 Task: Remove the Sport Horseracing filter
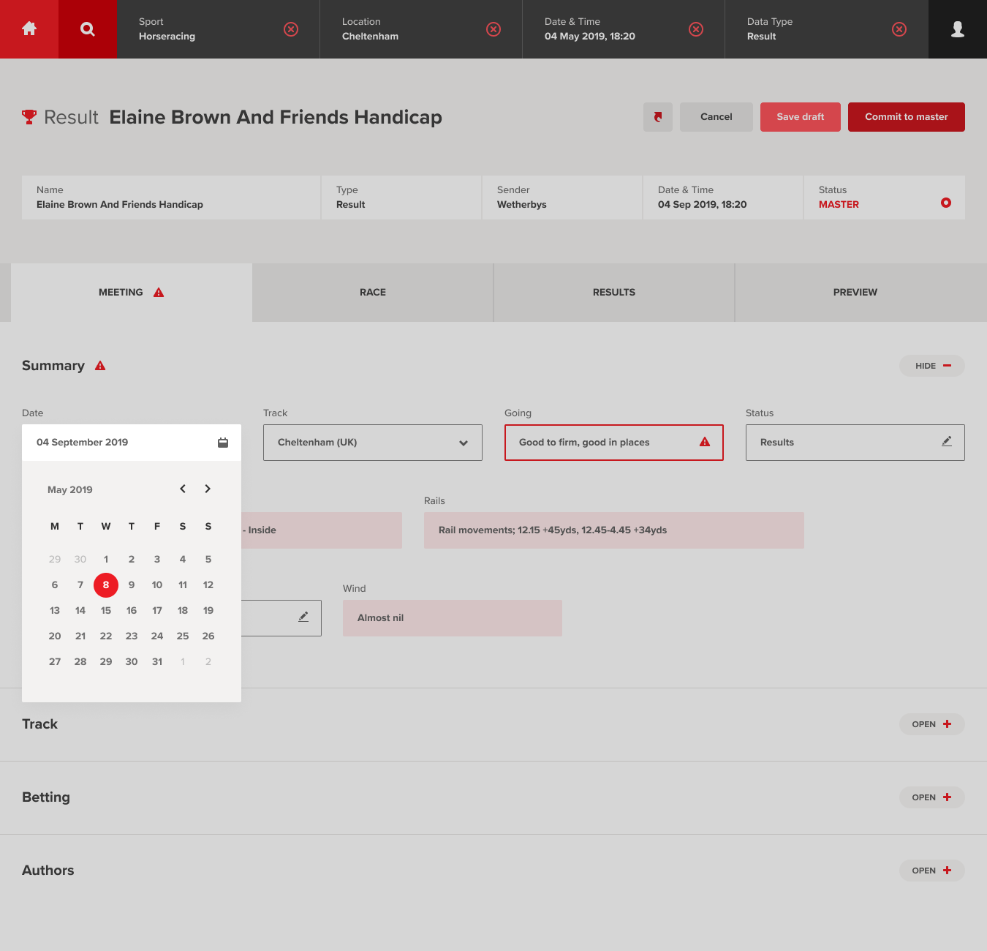point(291,29)
